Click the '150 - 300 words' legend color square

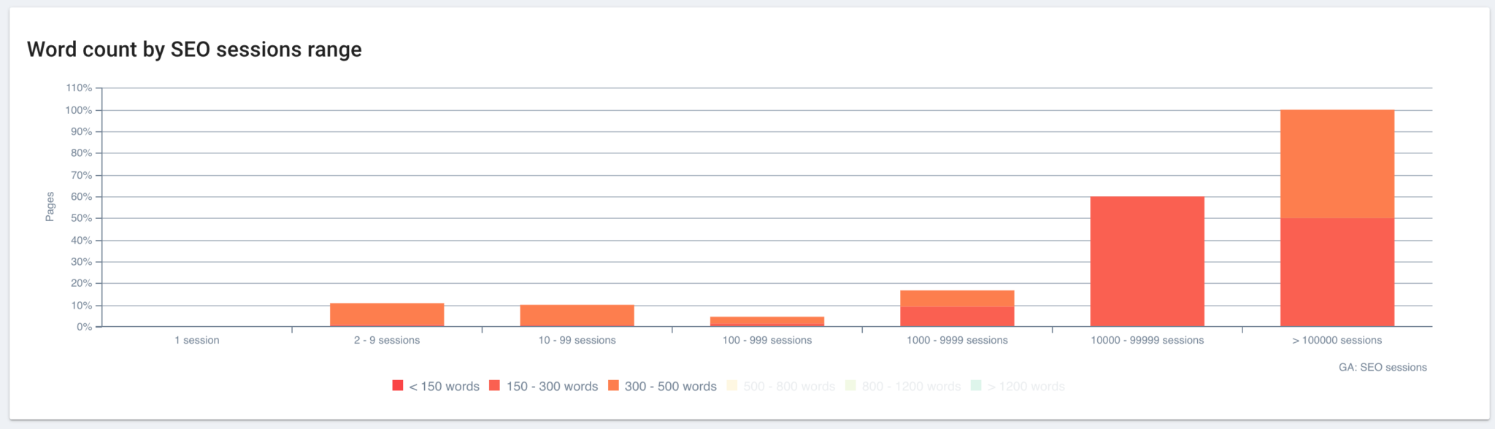(x=495, y=385)
